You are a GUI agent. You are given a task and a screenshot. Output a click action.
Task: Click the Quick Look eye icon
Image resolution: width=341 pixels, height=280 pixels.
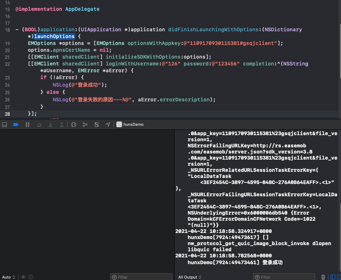point(23,277)
